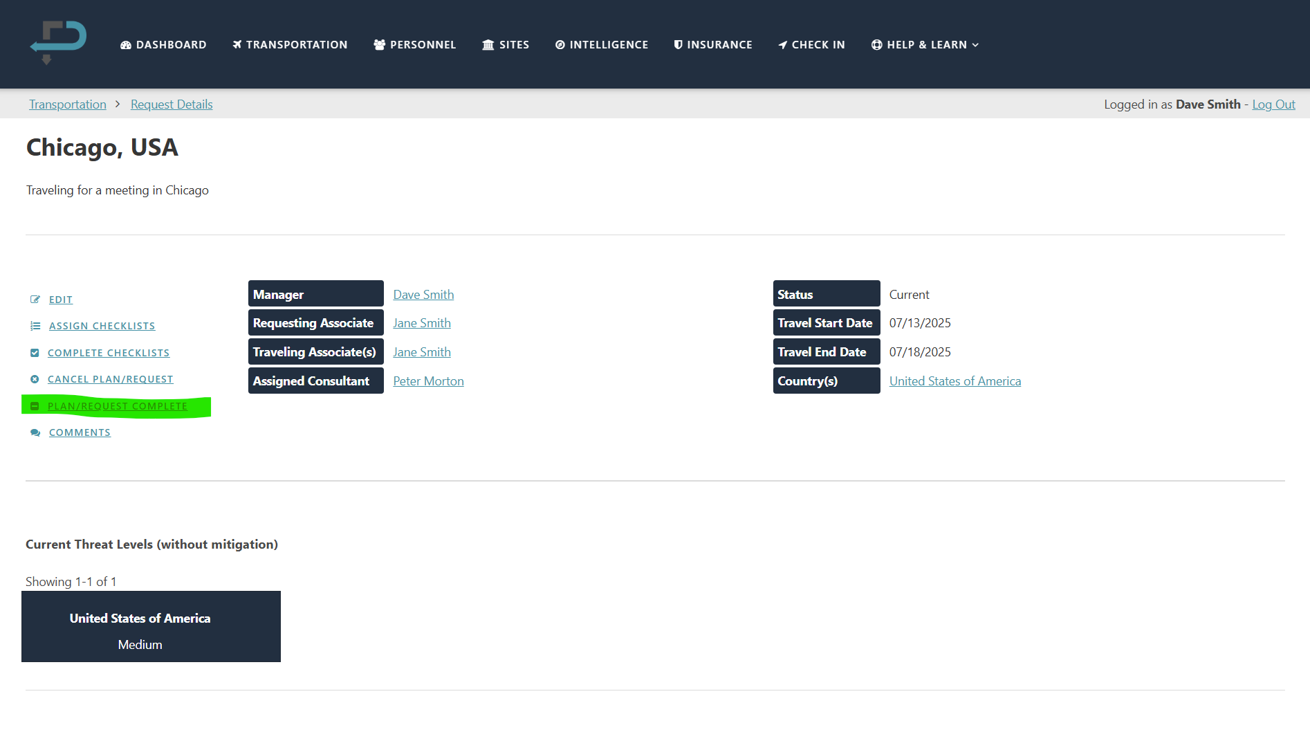Log out of the account

[1273, 104]
